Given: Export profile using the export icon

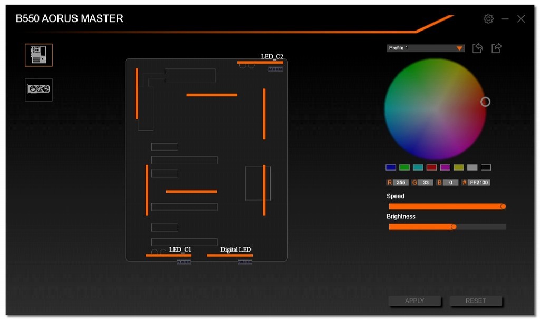Looking at the screenshot, I should pos(497,48).
